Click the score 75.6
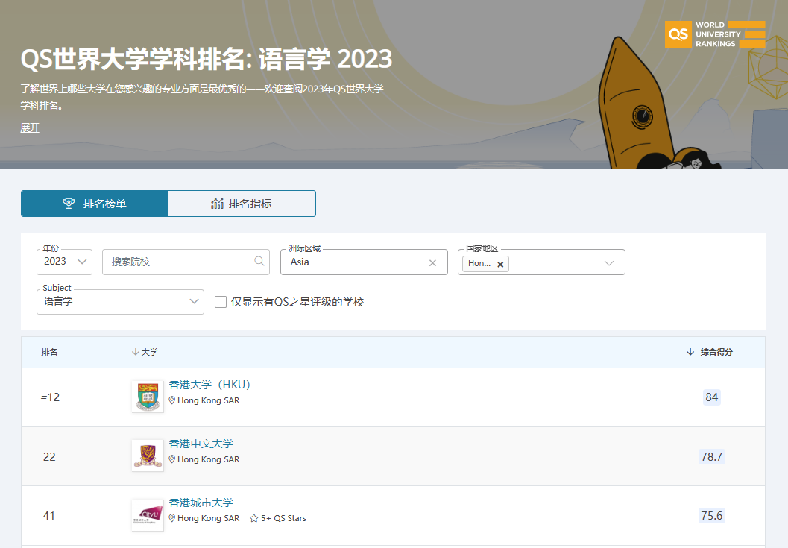Viewport: 788px width, 548px height. pos(712,515)
